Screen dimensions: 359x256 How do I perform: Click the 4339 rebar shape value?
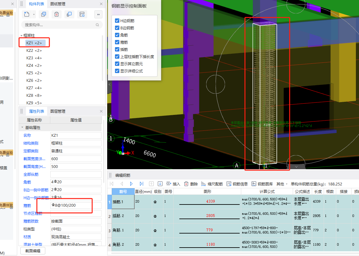click(x=210, y=201)
